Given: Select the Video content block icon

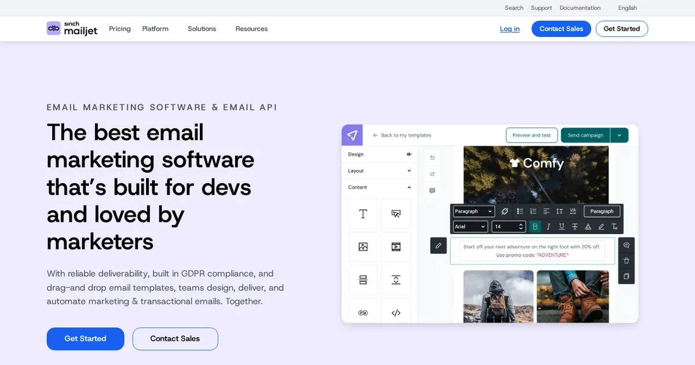Looking at the screenshot, I should [396, 247].
